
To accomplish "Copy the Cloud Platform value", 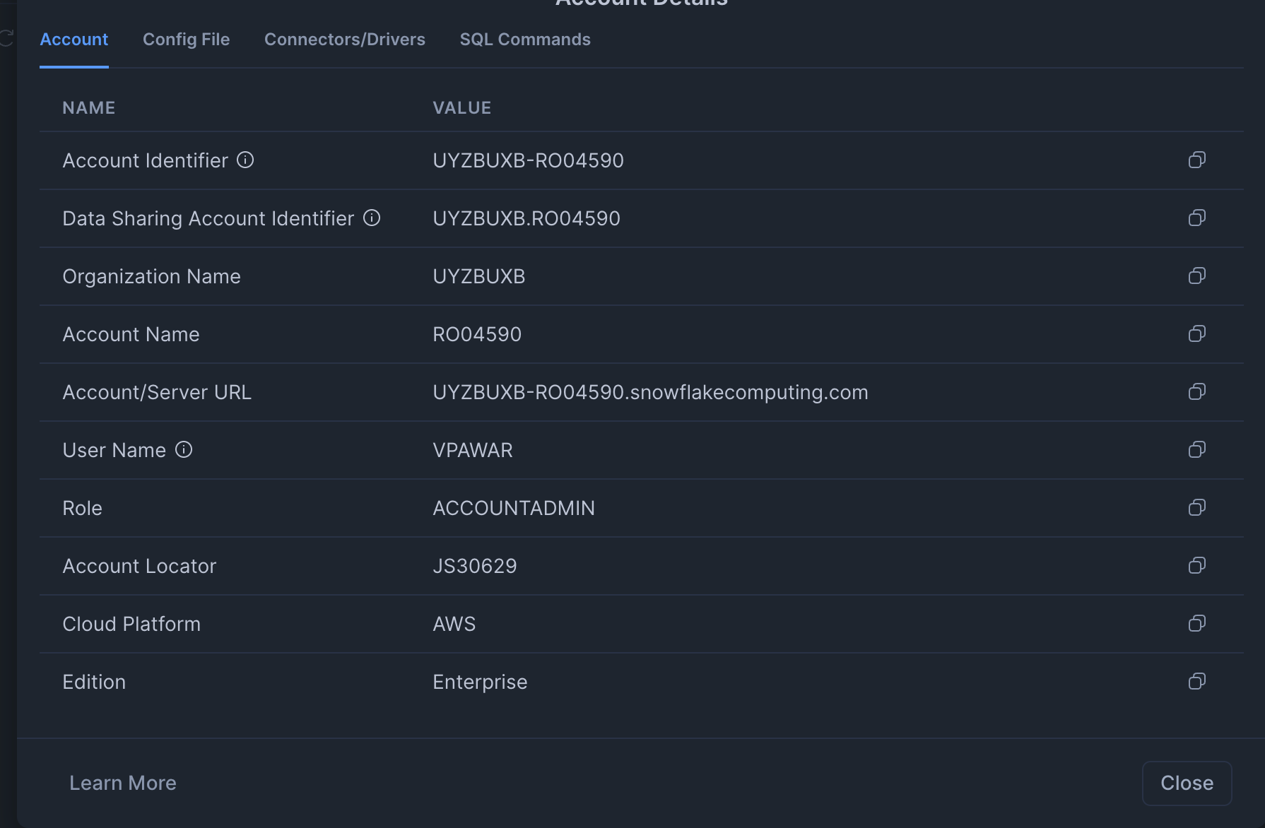I will (x=1196, y=624).
